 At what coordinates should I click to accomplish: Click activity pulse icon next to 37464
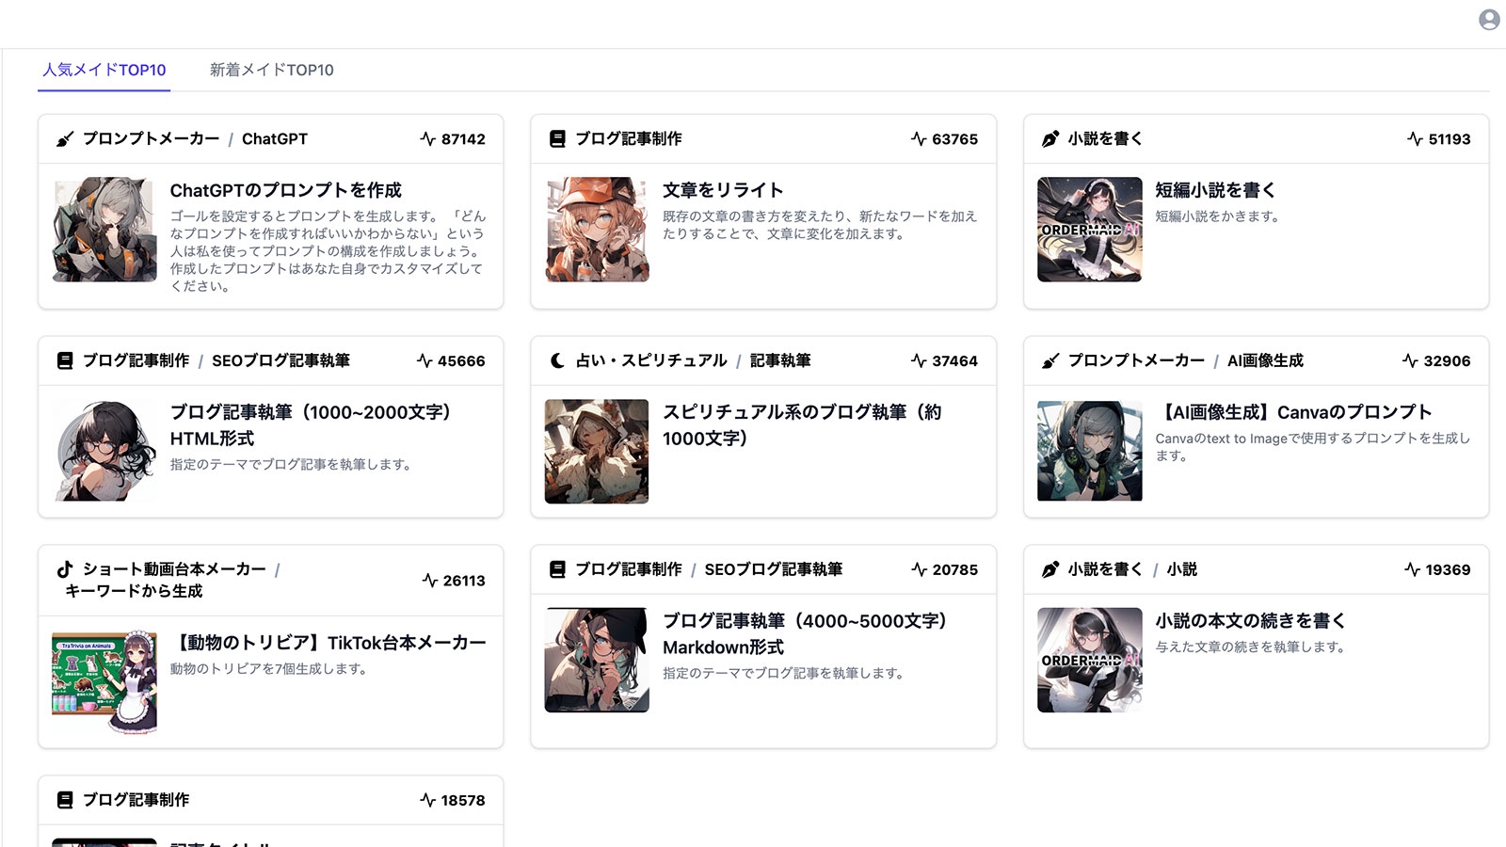919,361
